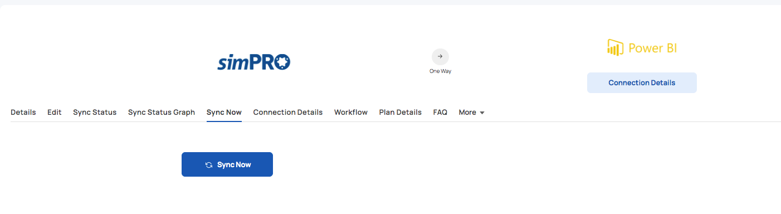Click the One Way label text
The image size is (781, 214).
pyautogui.click(x=440, y=71)
